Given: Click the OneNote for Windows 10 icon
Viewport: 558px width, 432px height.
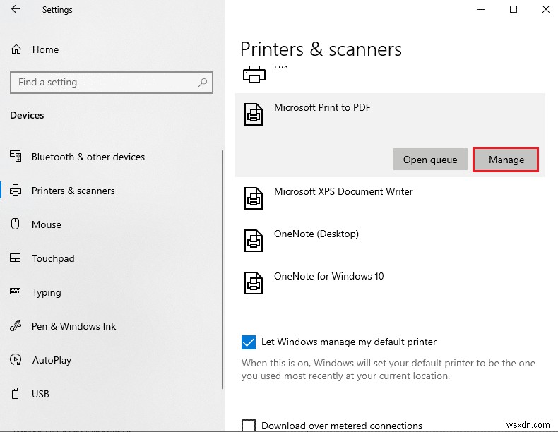Looking at the screenshot, I should click(254, 282).
